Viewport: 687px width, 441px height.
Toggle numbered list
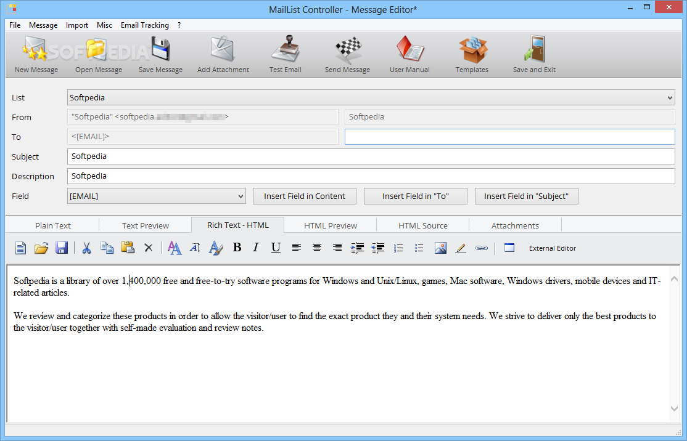(x=398, y=248)
